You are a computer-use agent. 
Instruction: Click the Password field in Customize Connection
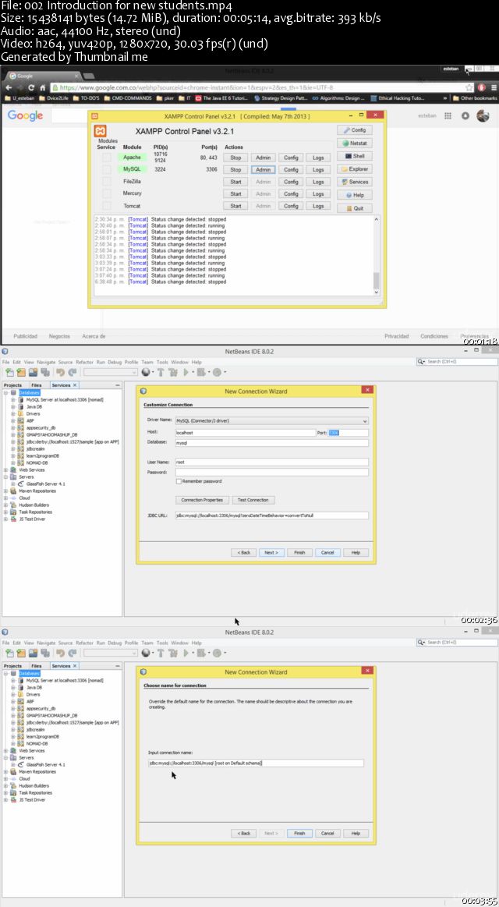272,473
